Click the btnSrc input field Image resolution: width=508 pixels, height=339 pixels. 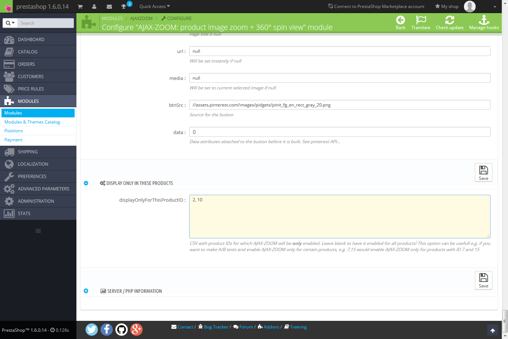coord(340,105)
